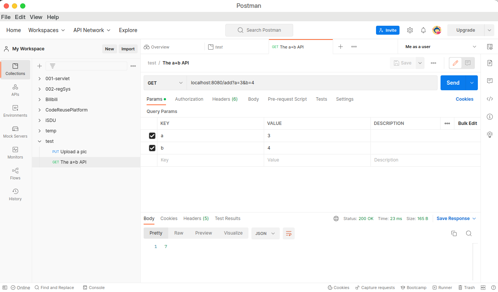Switch to the Pre-request Script tab
The width and height of the screenshot is (498, 292).
pyautogui.click(x=287, y=99)
